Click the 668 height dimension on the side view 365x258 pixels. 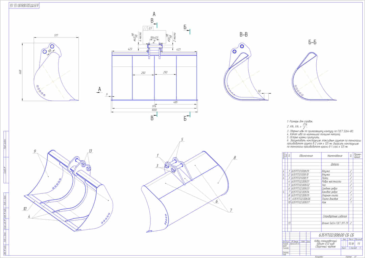pyautogui.click(x=20, y=72)
